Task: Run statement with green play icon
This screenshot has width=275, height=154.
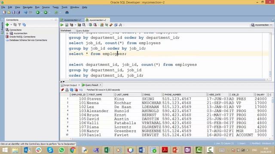Action: (x=62, y=25)
